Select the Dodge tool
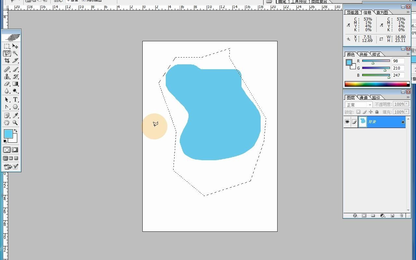Screen dimensions: 416x260 [x=15, y=91]
